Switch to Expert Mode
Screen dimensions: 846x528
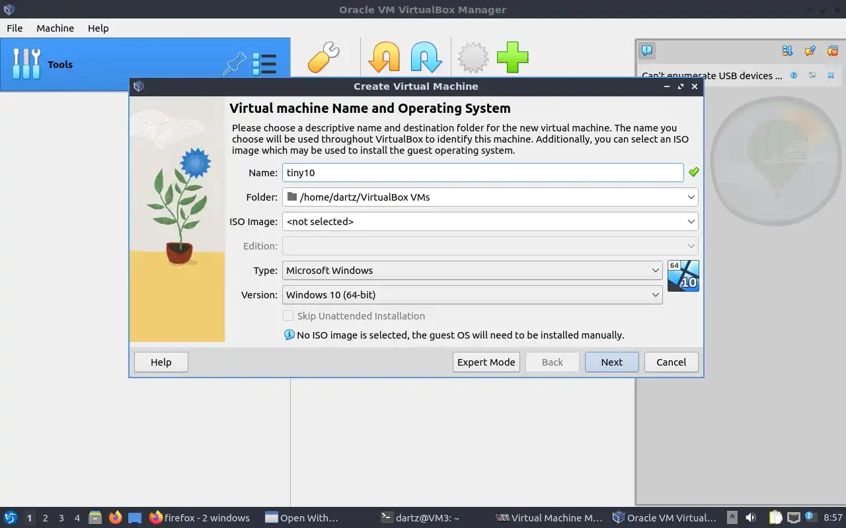tap(486, 362)
